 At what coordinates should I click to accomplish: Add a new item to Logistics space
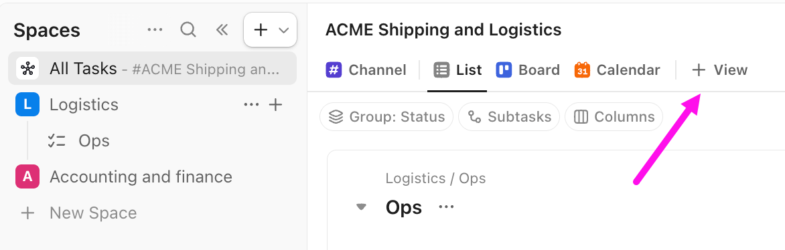tap(276, 104)
